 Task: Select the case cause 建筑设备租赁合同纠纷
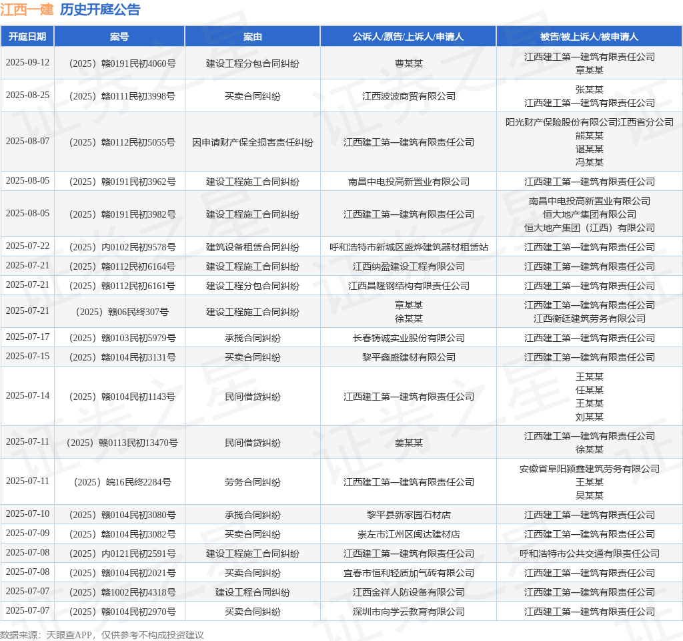pos(253,247)
